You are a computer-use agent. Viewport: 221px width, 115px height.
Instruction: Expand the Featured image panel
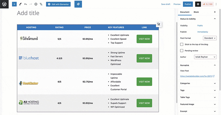click(x=198, y=104)
